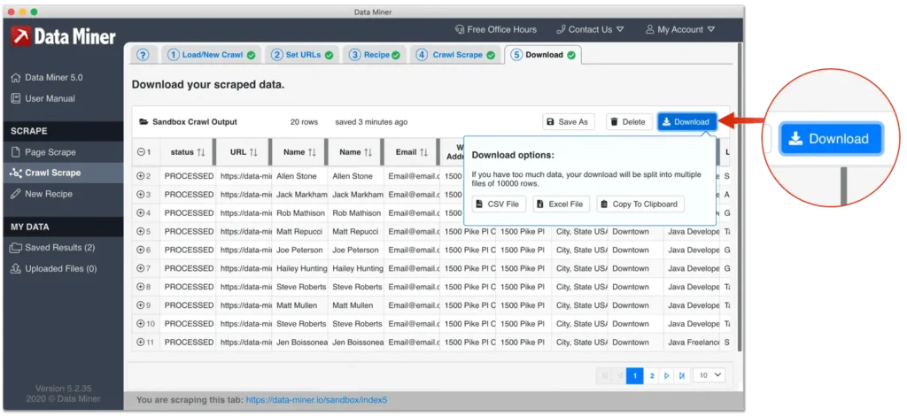Click Java Freelance cell in row 11

(692, 342)
